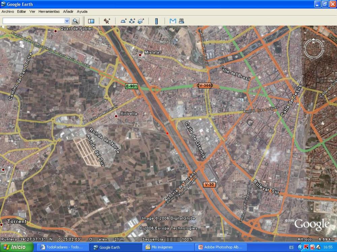Expand the search box dropdown arrow

pyautogui.click(x=67, y=21)
